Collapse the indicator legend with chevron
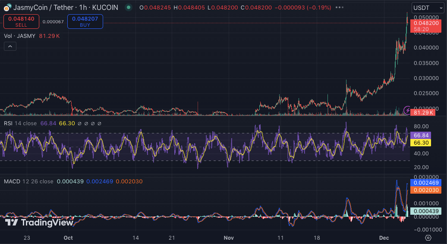Viewport: 447px width, 244px height. click(10, 46)
